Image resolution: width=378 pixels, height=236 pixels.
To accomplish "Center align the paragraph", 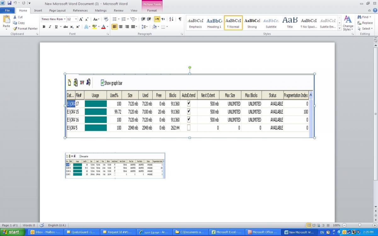I will coord(121,27).
